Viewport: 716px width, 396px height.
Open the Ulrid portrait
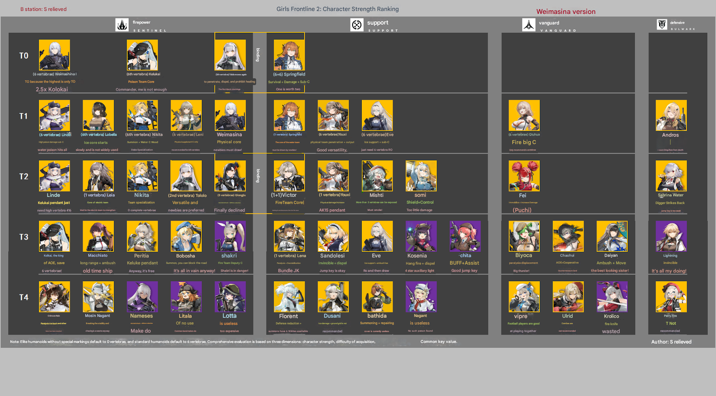click(568, 297)
